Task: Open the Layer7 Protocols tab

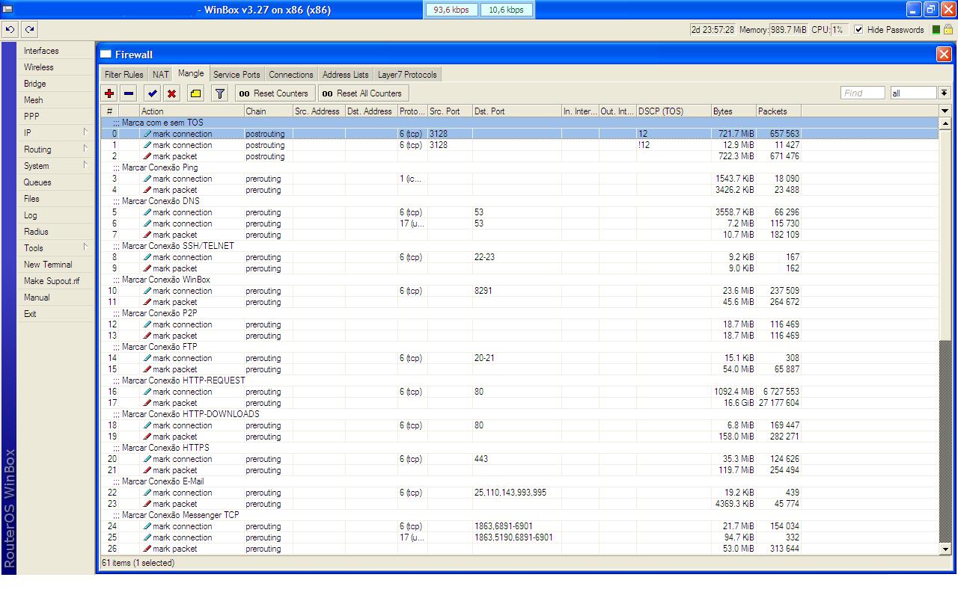Action: (407, 75)
